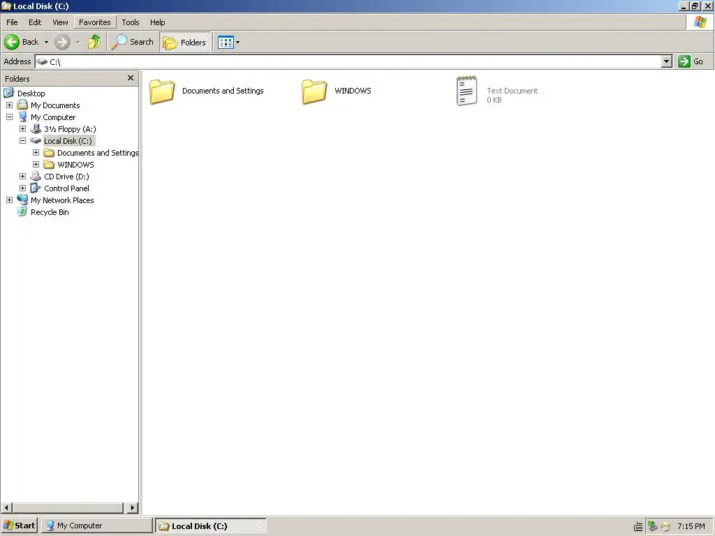This screenshot has width=715, height=536.
Task: Expand the CD Drive (D:) node
Action: [22, 177]
